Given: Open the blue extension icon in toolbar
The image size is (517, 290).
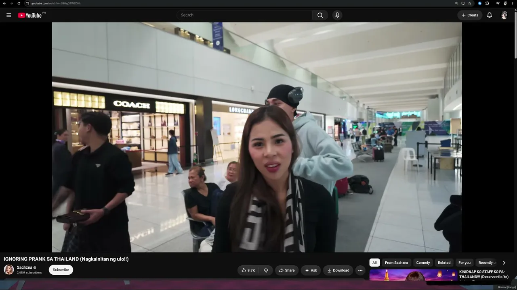Looking at the screenshot, I should [x=480, y=3].
